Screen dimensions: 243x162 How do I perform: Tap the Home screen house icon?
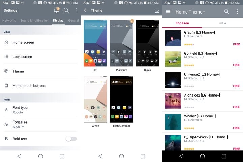coord(6,42)
